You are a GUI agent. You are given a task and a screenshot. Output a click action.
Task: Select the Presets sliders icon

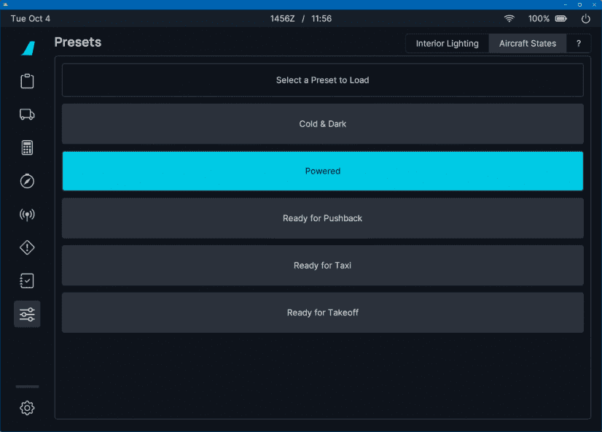27,314
